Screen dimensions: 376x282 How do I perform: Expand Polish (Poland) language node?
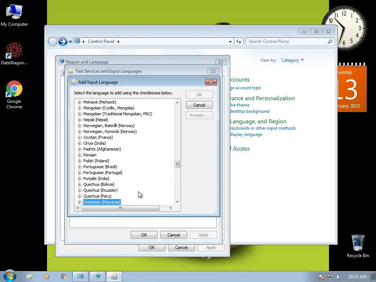(x=79, y=161)
